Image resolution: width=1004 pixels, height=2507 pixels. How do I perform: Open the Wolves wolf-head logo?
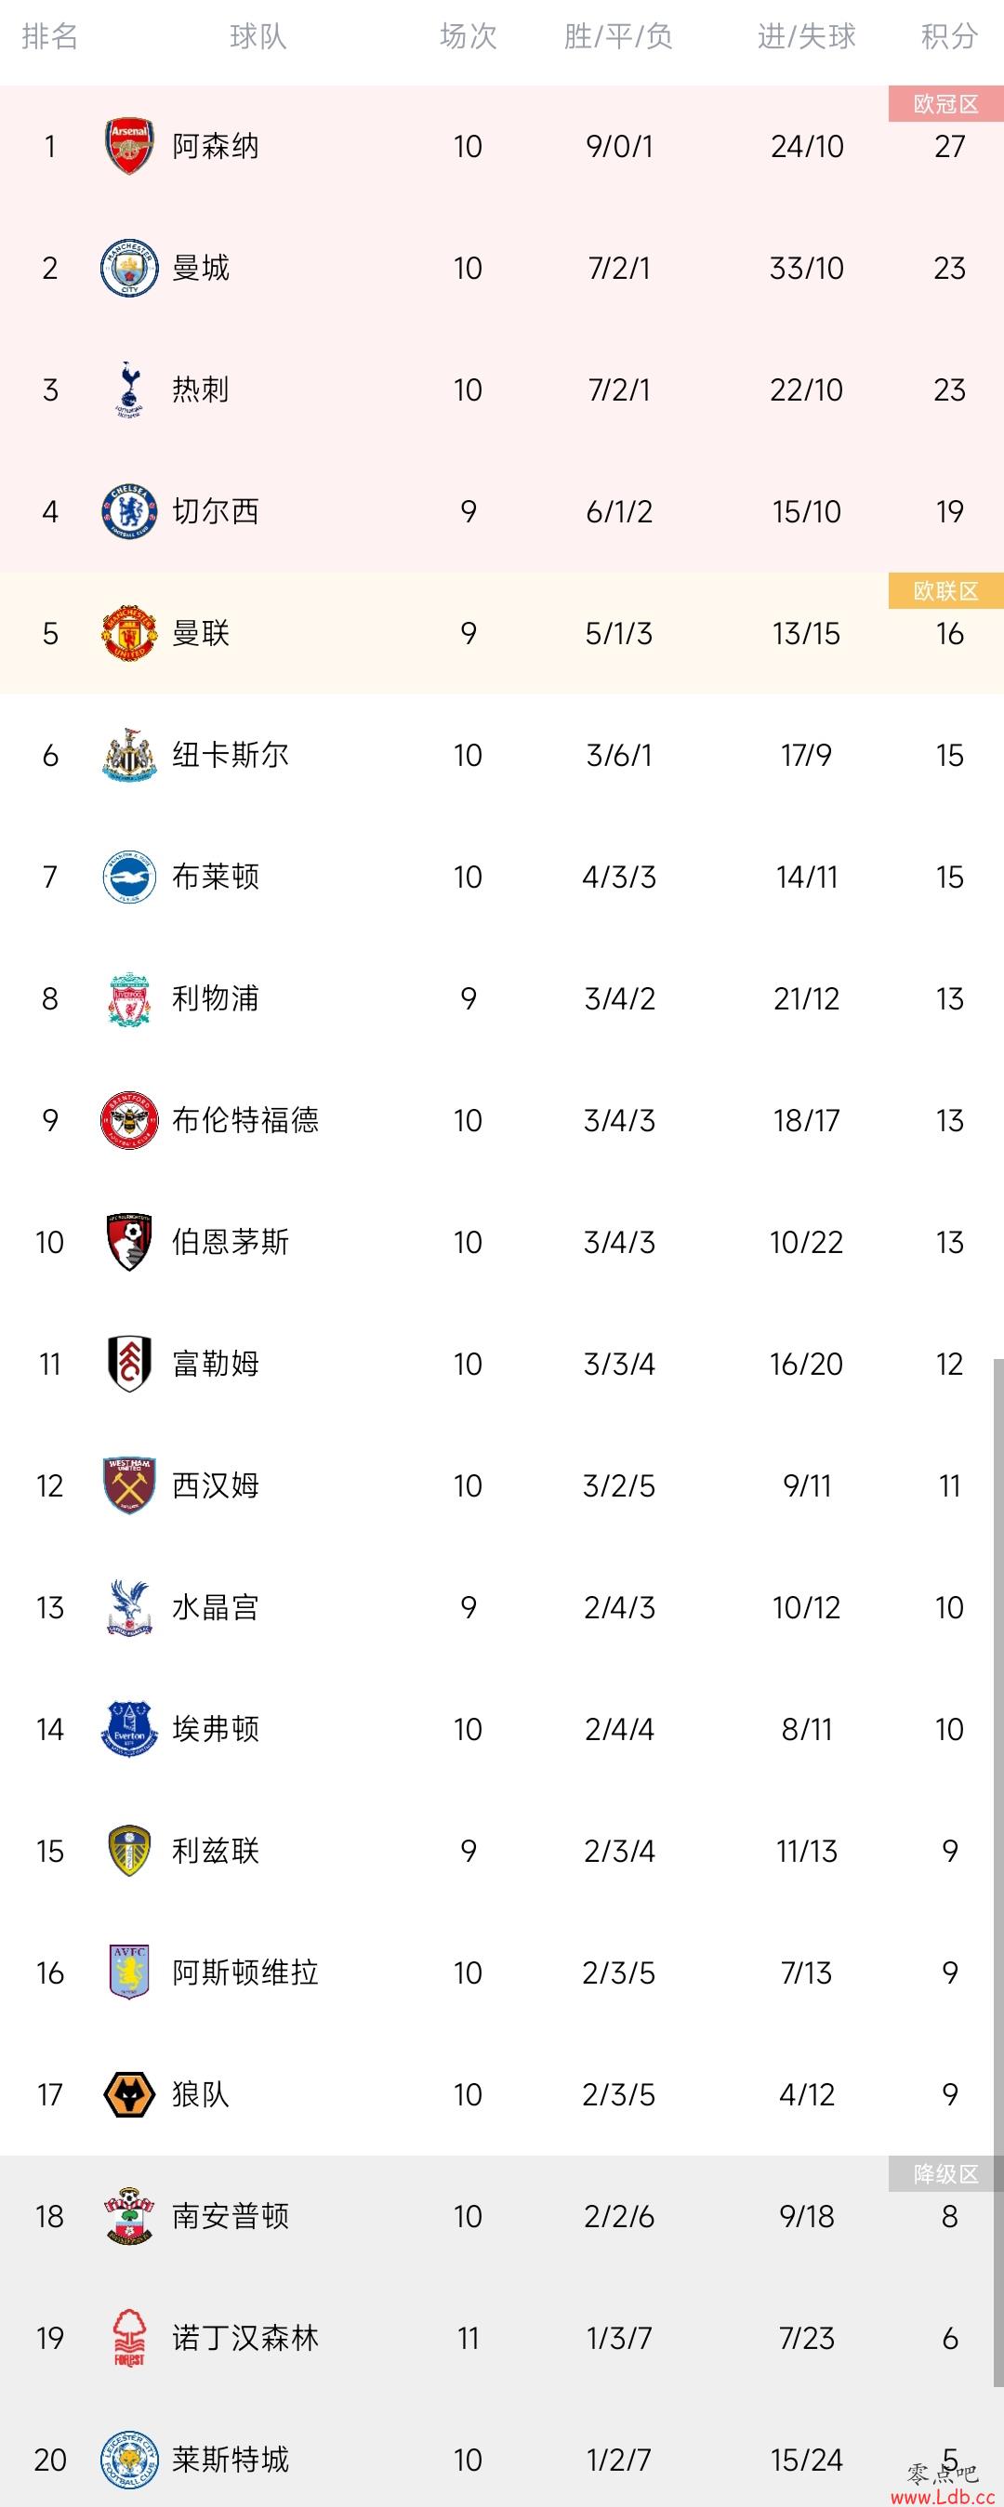(x=128, y=2093)
